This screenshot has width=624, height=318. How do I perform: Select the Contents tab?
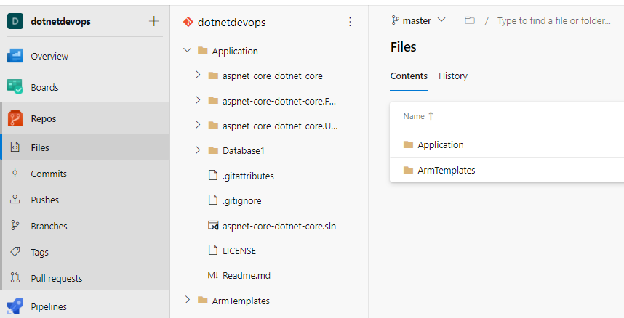coord(409,76)
